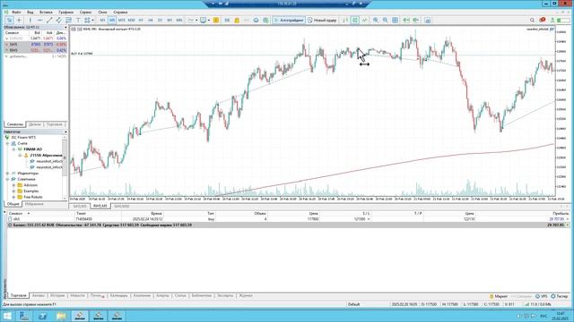Switch chart to M1 timeframe
Image resolution: width=574 pixels, height=322 pixels.
tap(103, 20)
